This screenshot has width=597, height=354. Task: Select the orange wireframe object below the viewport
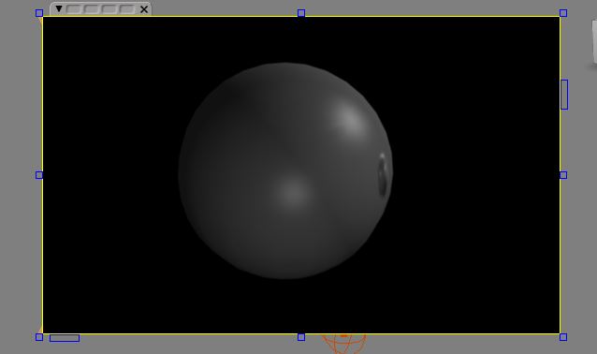pos(343,344)
